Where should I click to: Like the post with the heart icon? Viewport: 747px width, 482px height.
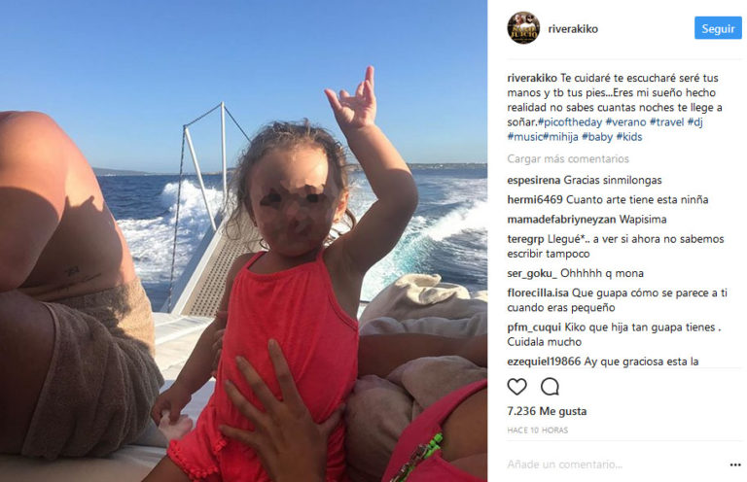[516, 387]
